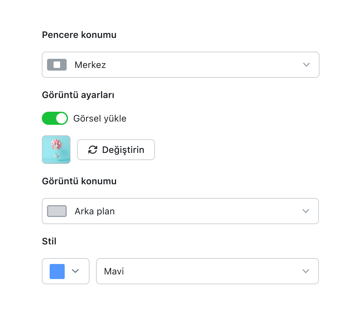Expand the color picker chevron next to swatch
This screenshot has width=345, height=313.
75,271
